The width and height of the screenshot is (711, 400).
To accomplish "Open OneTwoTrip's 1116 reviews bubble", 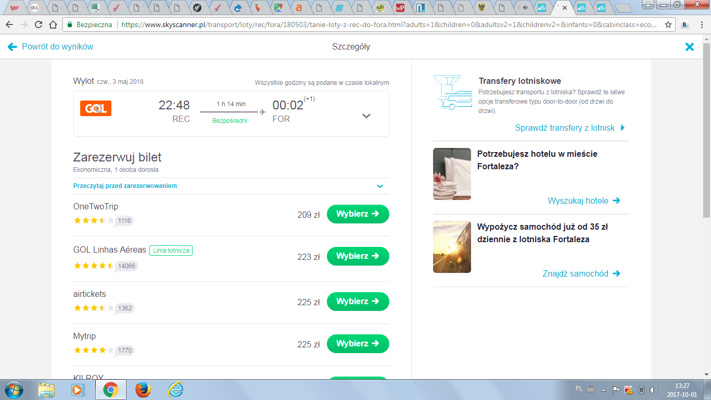I will (124, 221).
